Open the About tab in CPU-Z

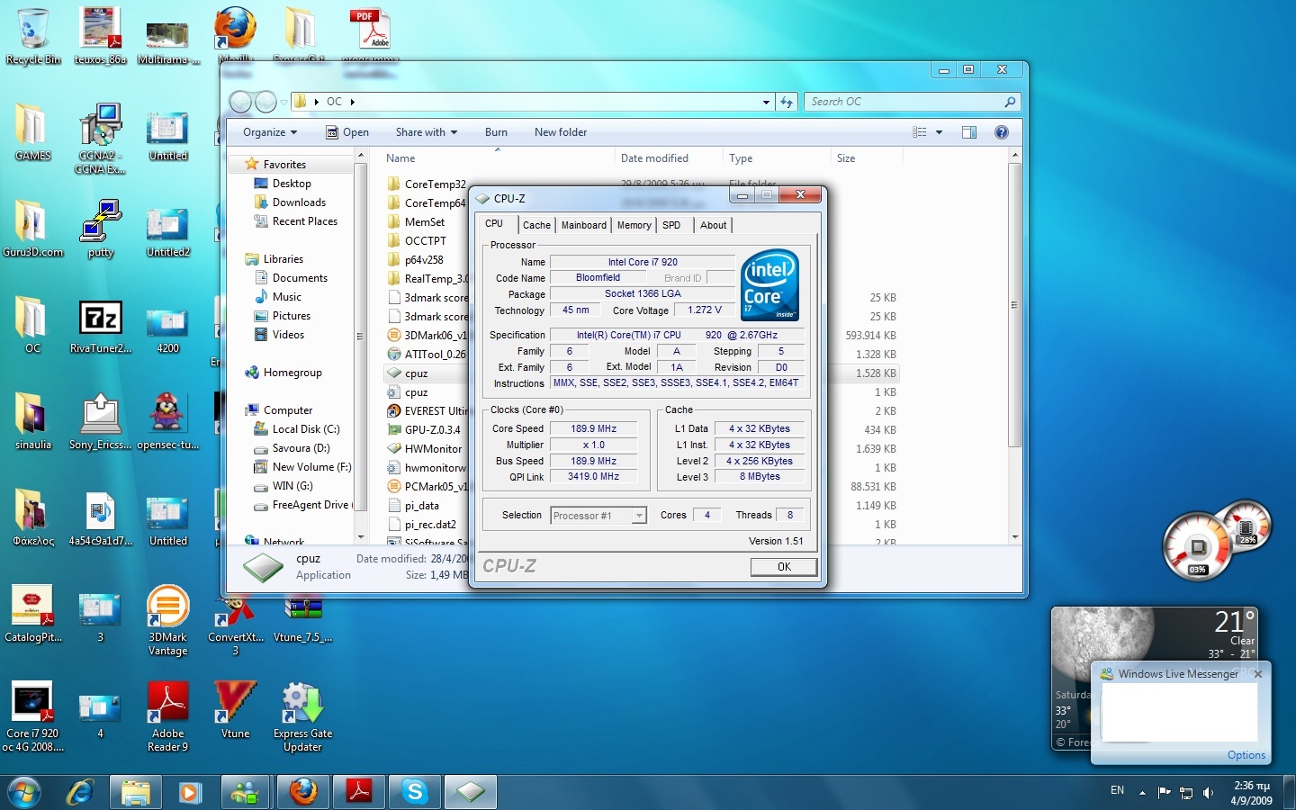pyautogui.click(x=714, y=225)
